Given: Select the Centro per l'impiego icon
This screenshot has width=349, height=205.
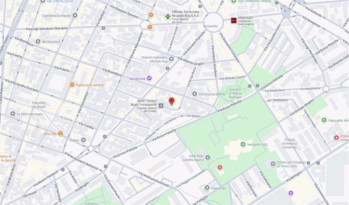Looking at the screenshot, I should pos(273,164).
